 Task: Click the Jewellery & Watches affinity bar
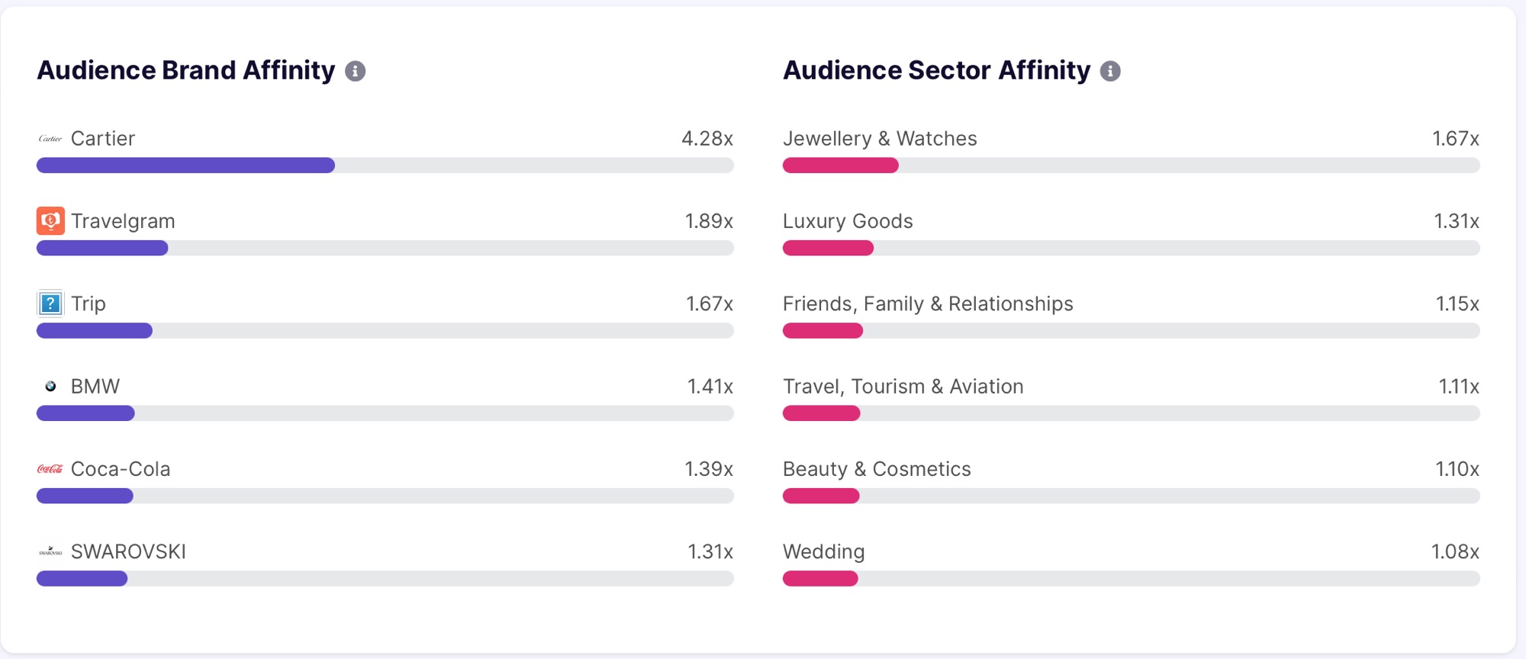click(1131, 166)
